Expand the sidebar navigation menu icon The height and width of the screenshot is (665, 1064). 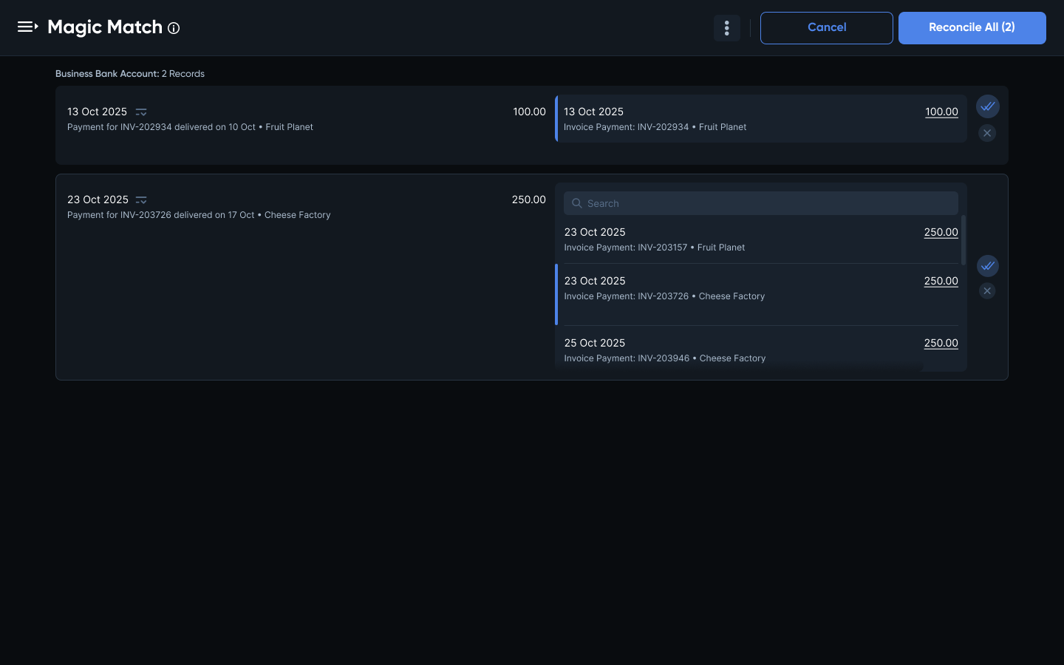[x=27, y=27]
